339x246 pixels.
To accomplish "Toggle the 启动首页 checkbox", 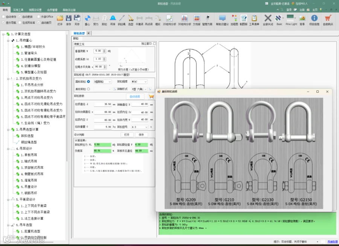I will (x=38, y=23).
